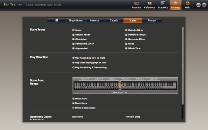Click the Questions Count heading

41,117
